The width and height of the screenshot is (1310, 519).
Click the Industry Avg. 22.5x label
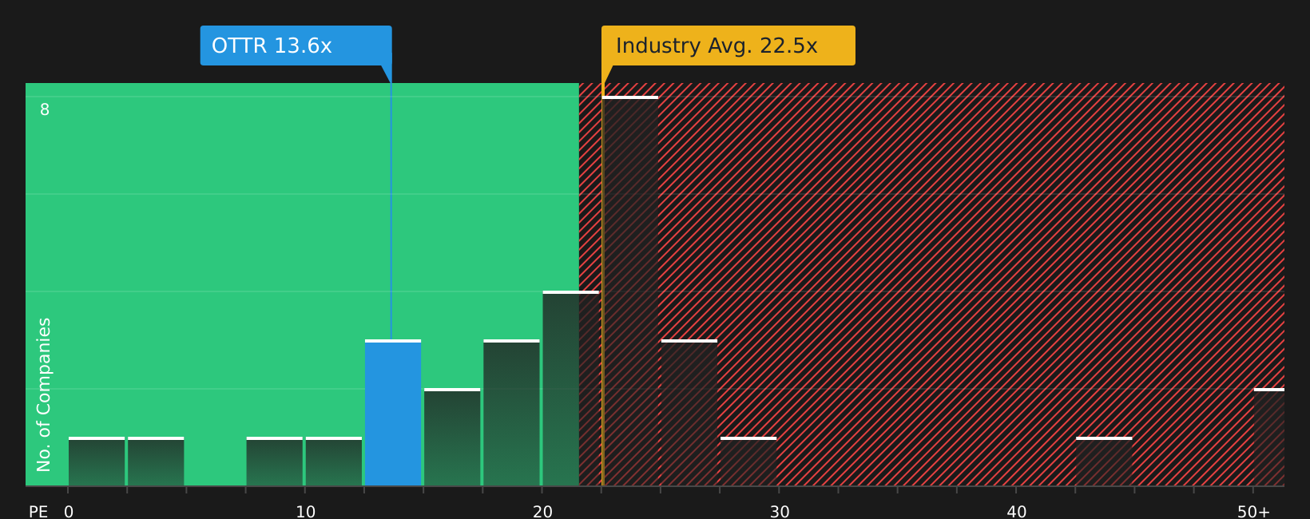(728, 46)
